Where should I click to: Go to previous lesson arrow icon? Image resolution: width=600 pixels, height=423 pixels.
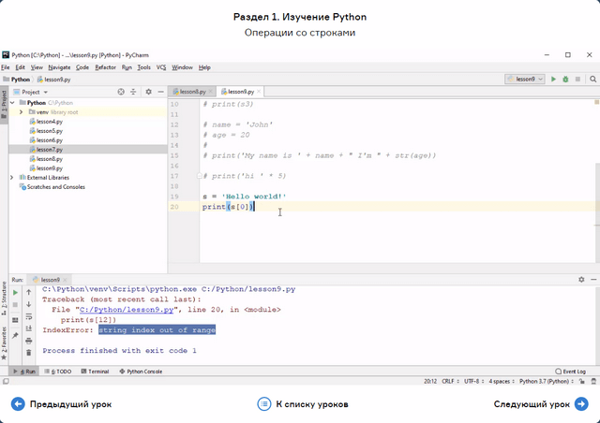tap(18, 404)
